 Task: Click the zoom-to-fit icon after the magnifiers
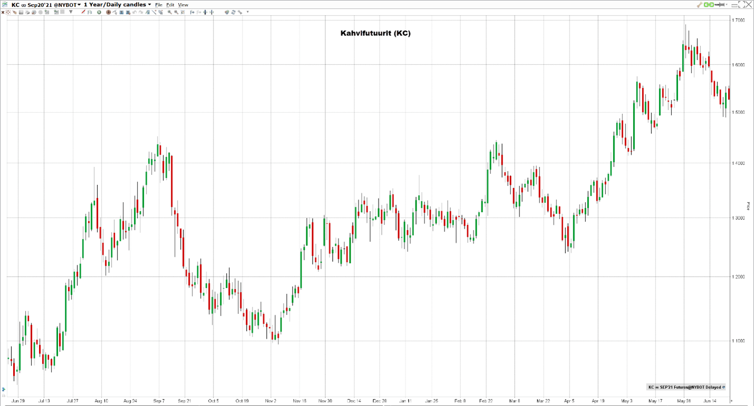pos(182,12)
